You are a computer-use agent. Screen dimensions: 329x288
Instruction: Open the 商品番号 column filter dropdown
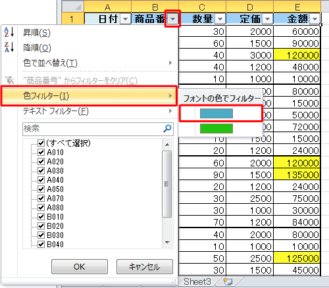172,19
